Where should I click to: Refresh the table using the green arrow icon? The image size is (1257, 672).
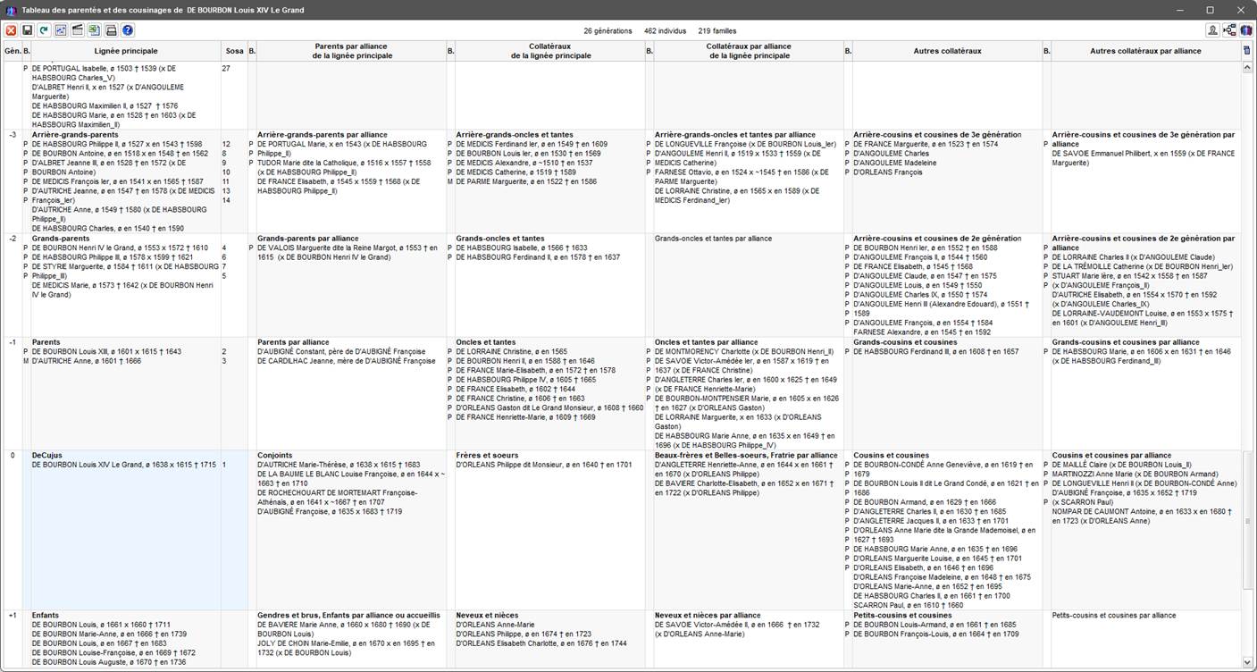[x=44, y=30]
